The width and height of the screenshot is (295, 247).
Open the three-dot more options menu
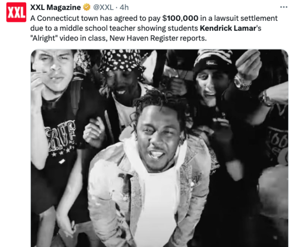[284, 7]
